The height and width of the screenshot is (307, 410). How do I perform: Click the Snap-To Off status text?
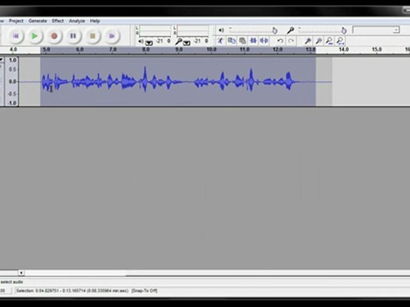144,290
